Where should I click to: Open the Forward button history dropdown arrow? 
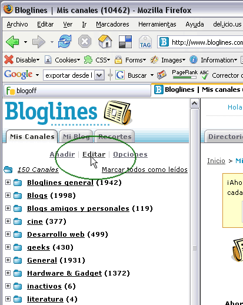coord(52,42)
